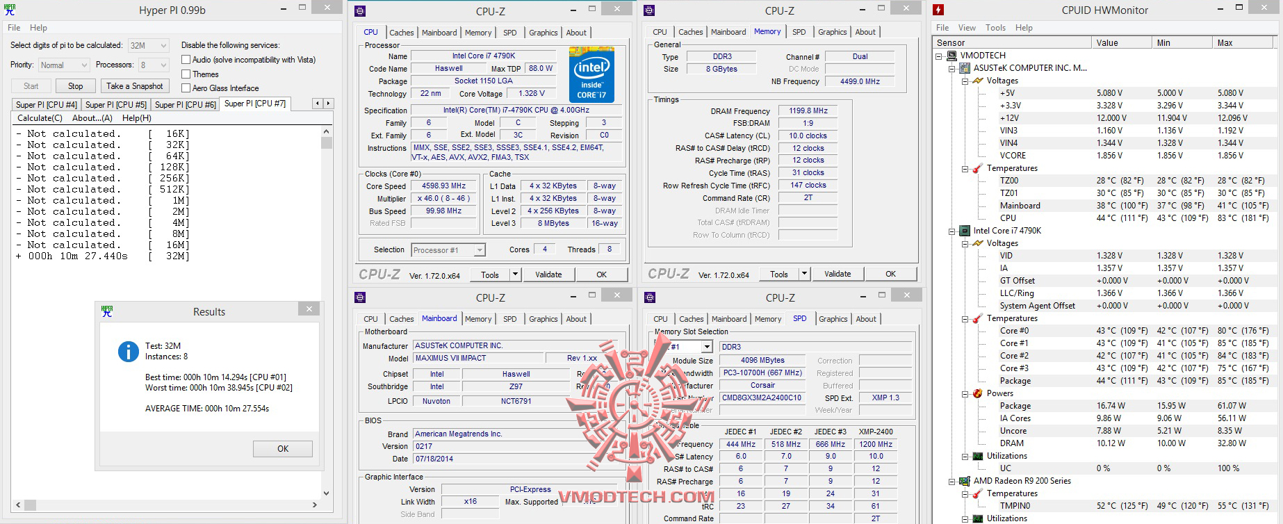The width and height of the screenshot is (1283, 524).
Task: Click the thermometer icon of Intel Core Temperatures
Action: [978, 318]
